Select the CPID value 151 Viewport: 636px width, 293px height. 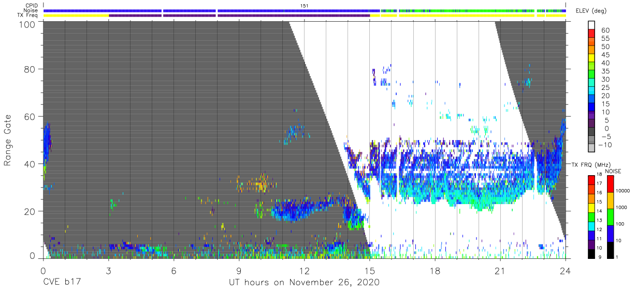304,6
